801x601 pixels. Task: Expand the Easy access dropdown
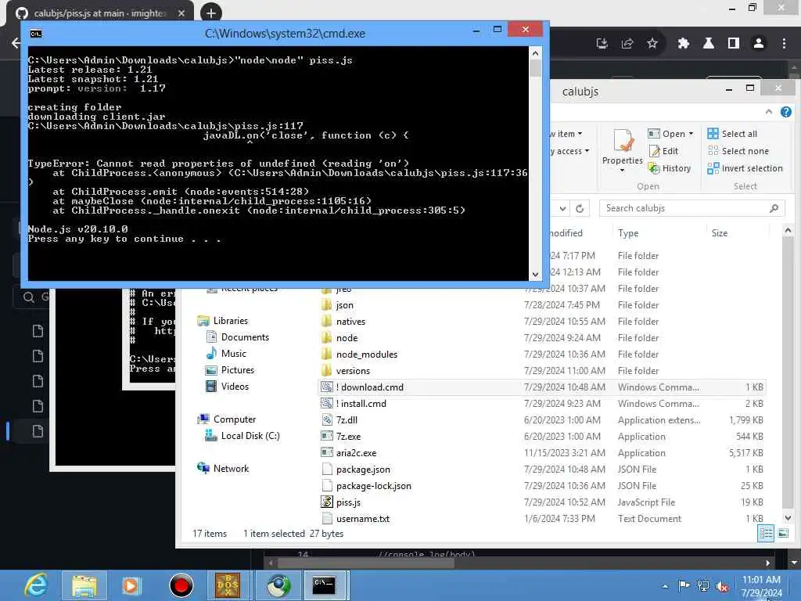click(587, 151)
